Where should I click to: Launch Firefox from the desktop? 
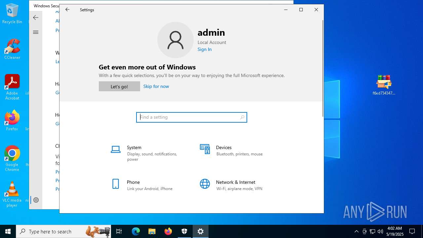click(12, 121)
